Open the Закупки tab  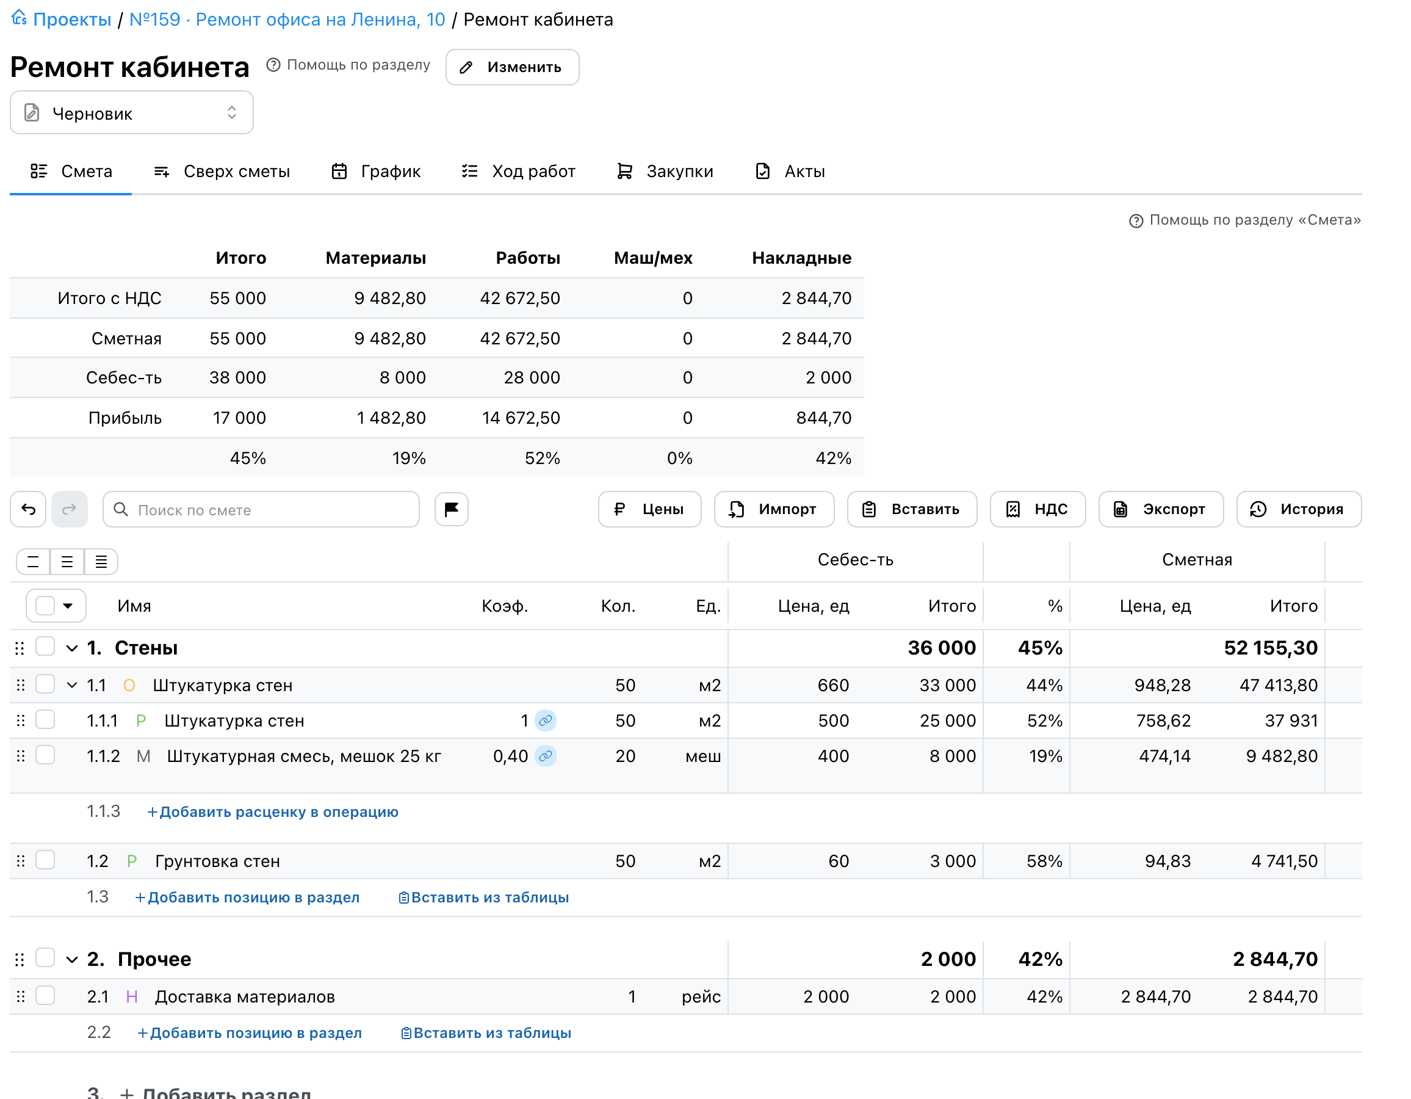coord(665,172)
